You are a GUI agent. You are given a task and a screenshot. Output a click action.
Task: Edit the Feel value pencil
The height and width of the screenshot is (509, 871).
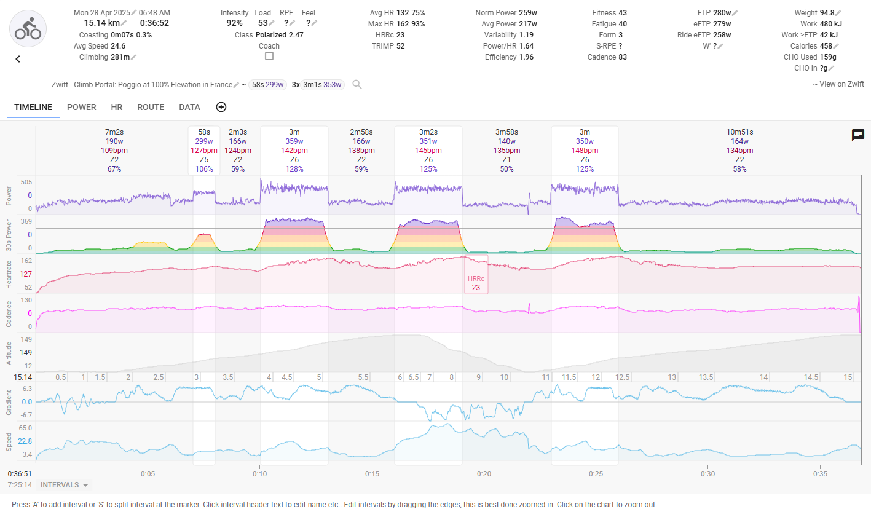pyautogui.click(x=314, y=23)
